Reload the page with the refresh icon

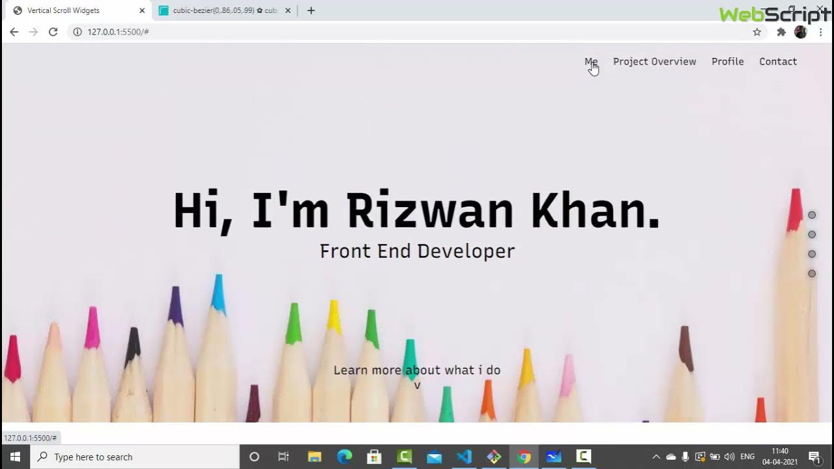53,32
